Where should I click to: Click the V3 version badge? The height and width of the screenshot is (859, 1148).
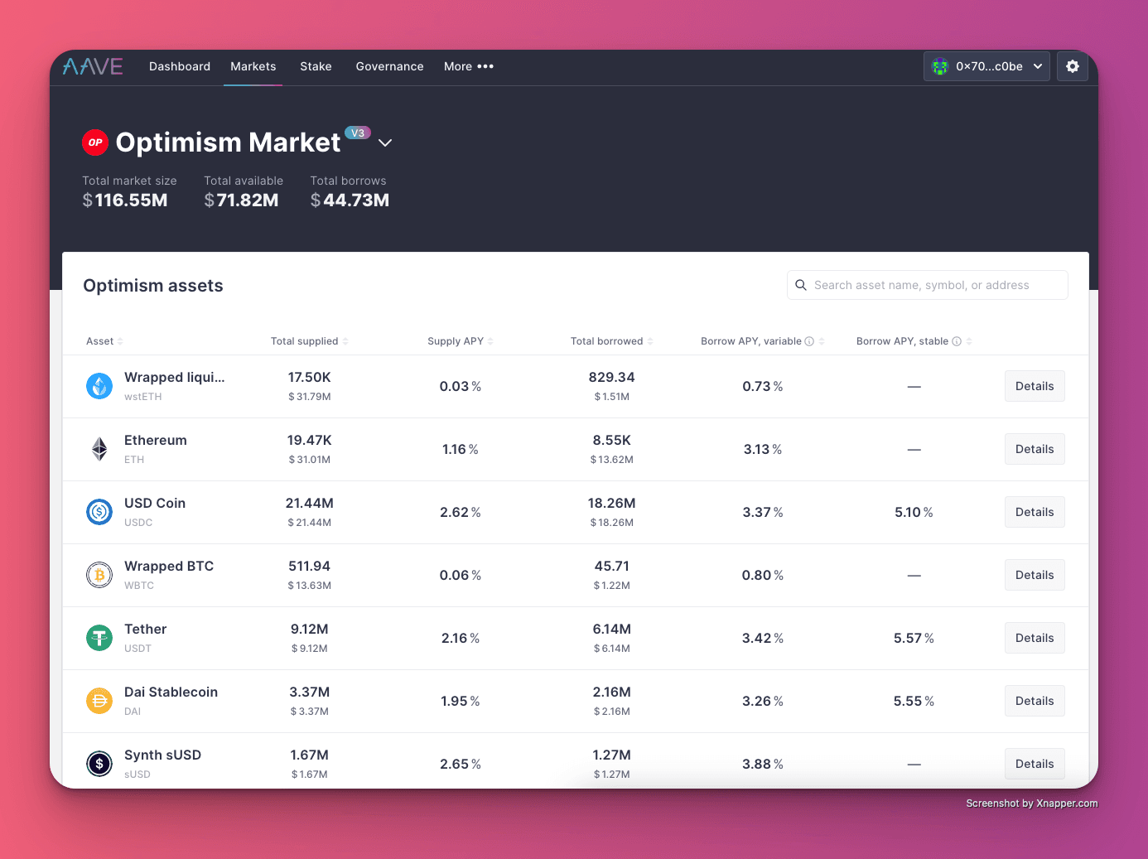[x=358, y=133]
